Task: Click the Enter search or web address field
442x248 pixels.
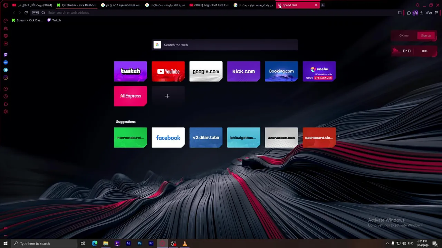Action: pyautogui.click(x=221, y=13)
